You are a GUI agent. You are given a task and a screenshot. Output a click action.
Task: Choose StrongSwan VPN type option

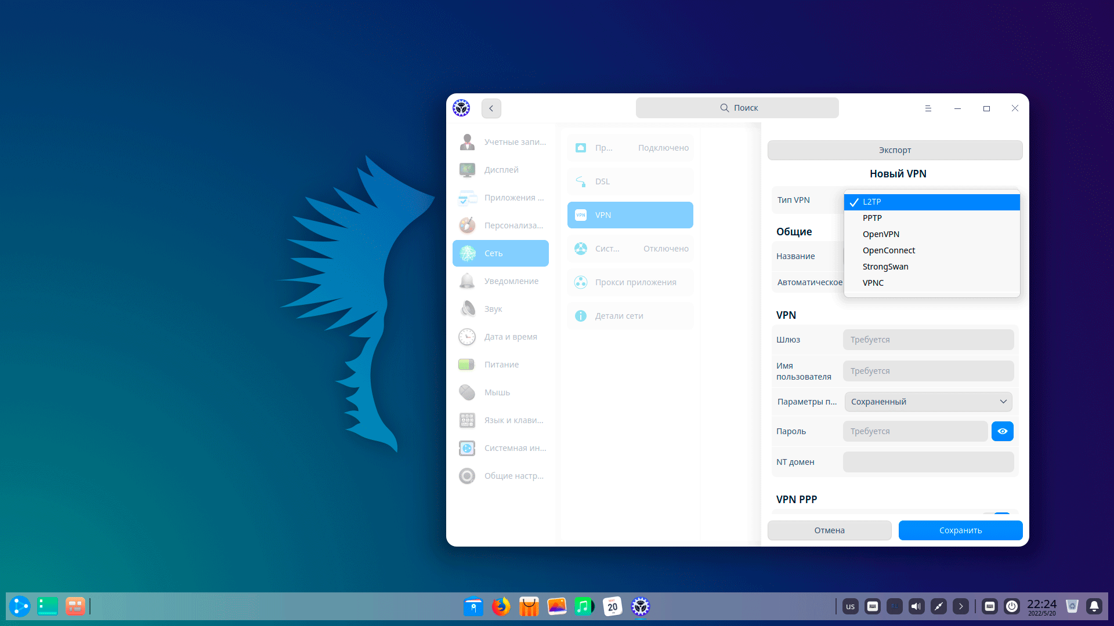885,267
